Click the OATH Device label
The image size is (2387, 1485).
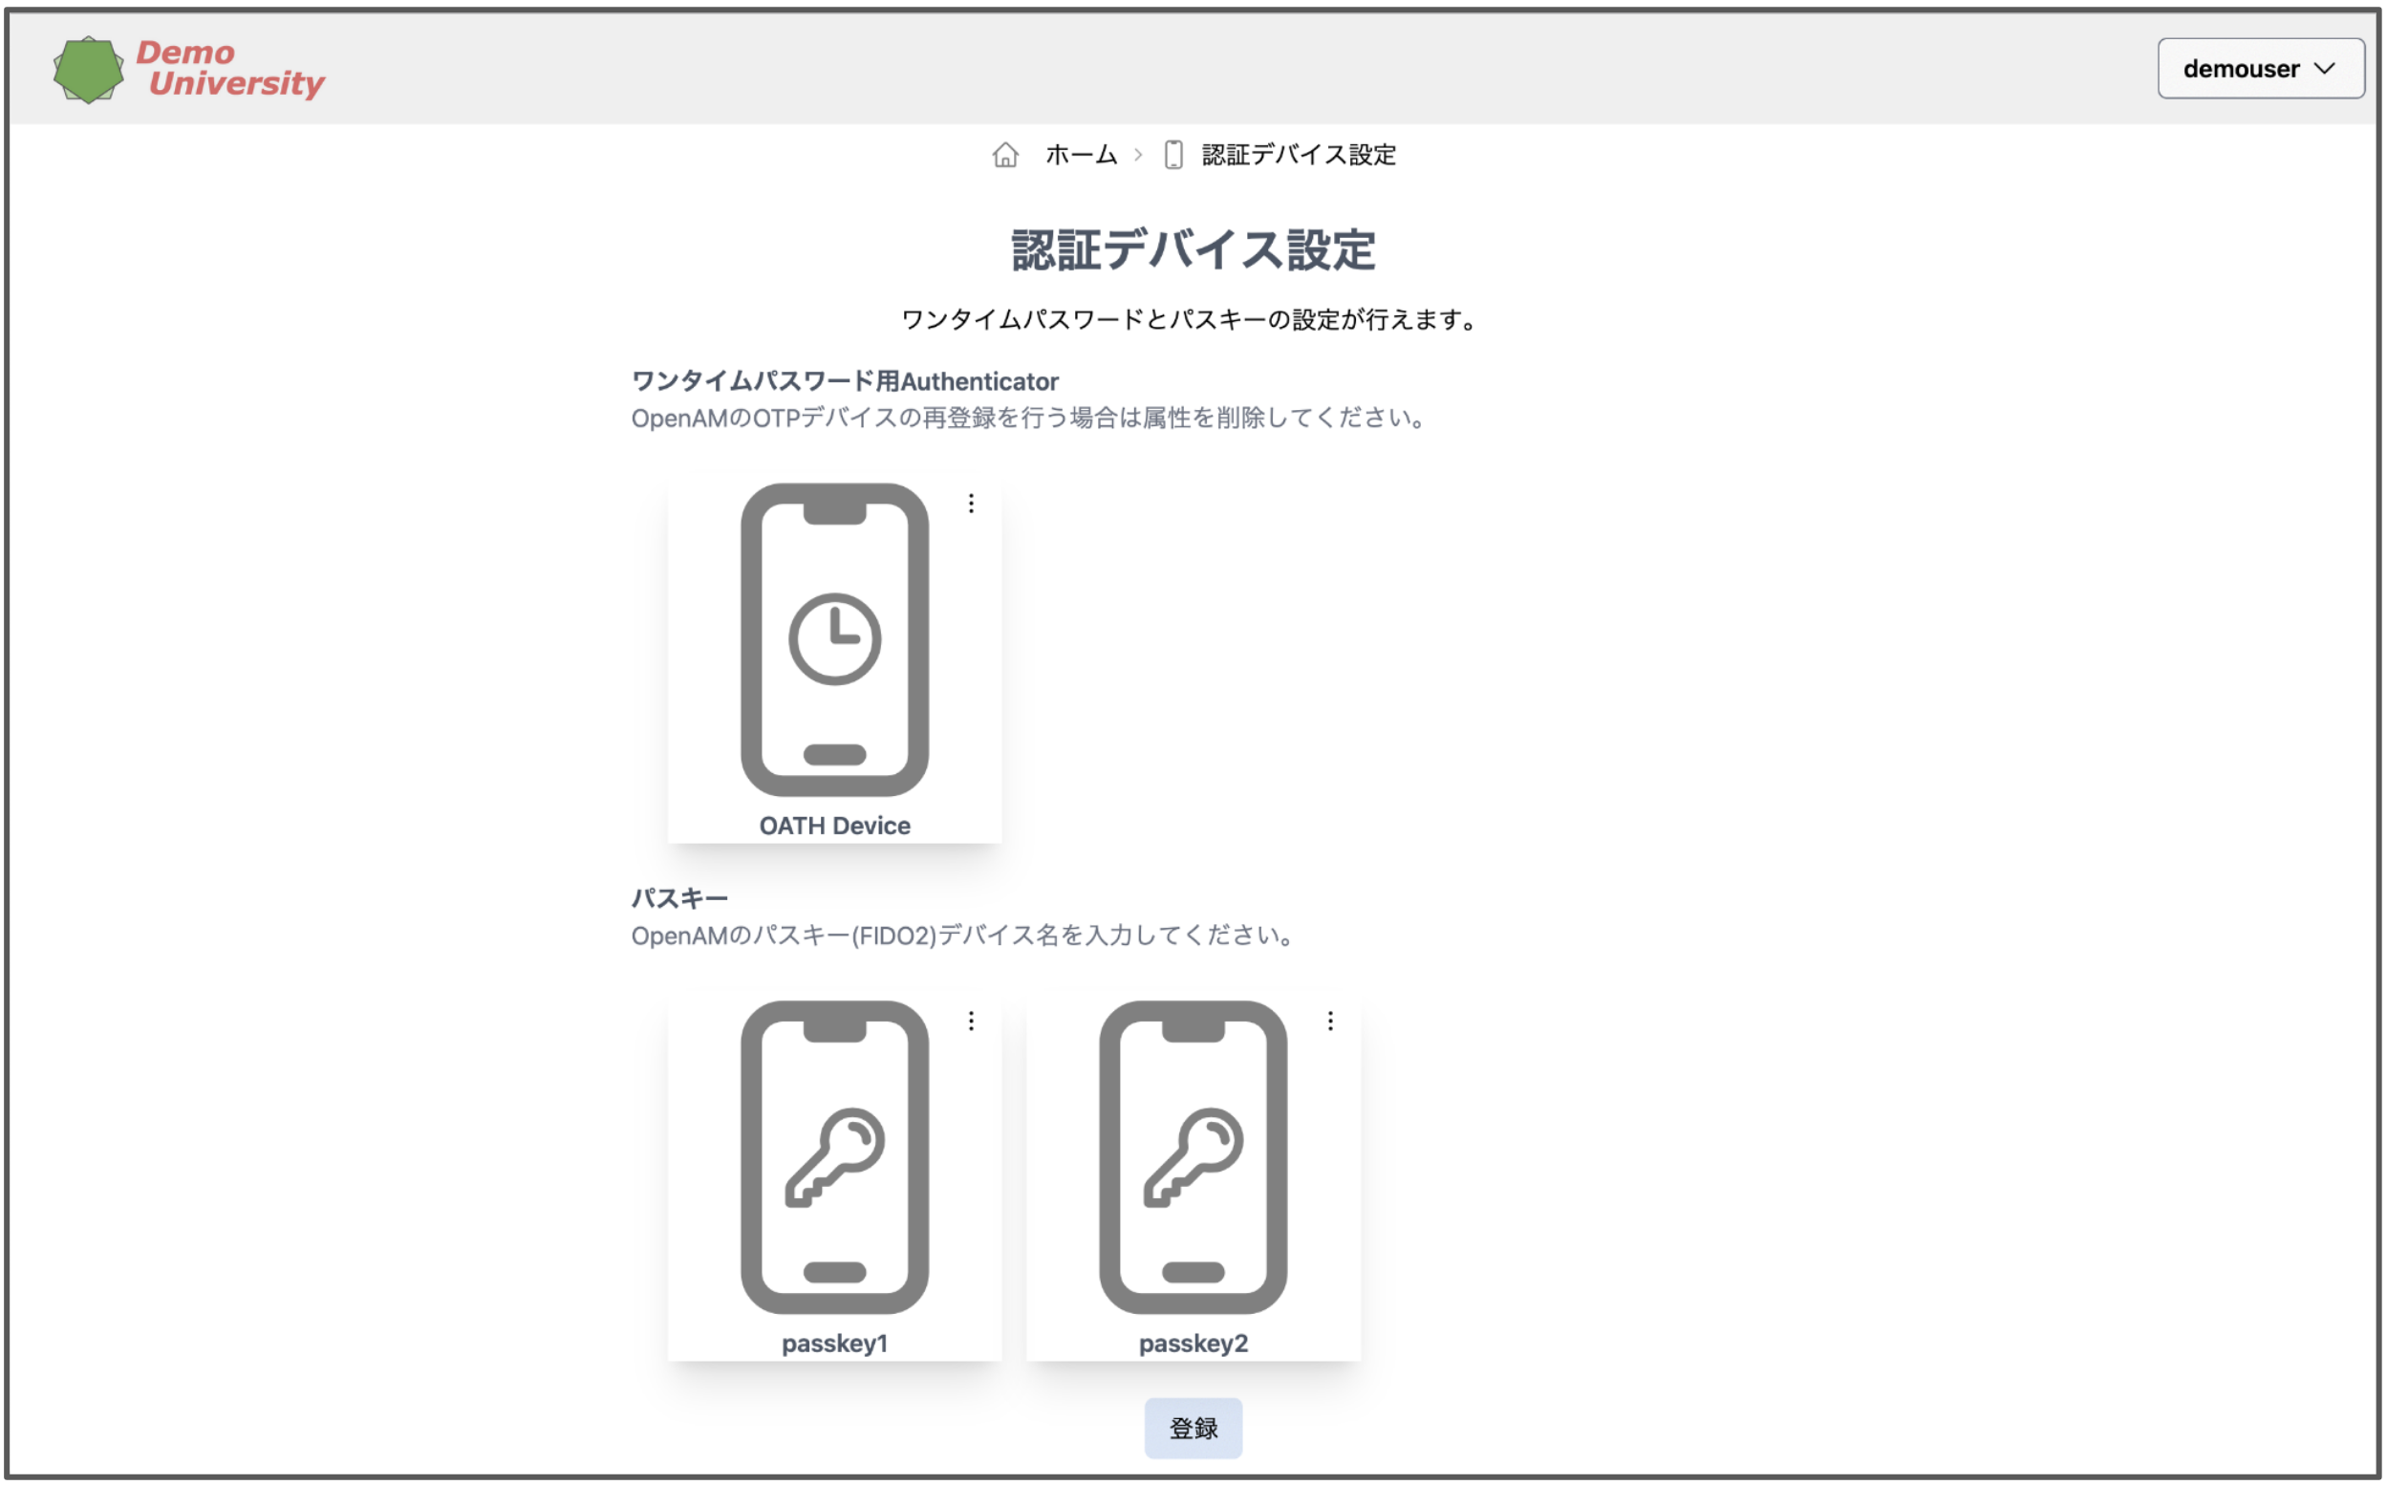click(x=833, y=826)
